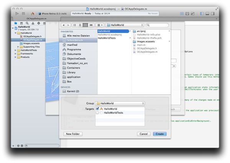This screenshot has width=230, height=163.
Task: Select Alle meine Dateien in sidebar
Action: (78, 36)
